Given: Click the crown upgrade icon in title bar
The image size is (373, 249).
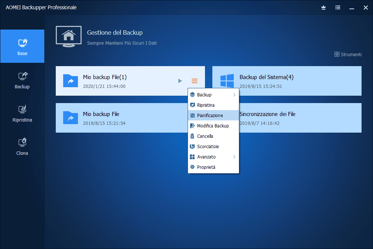Looking at the screenshot, I should [323, 8].
